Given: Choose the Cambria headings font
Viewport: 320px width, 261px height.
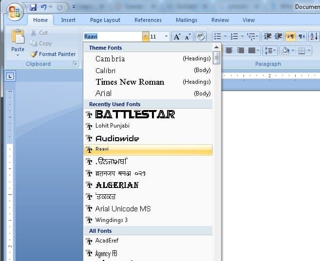Looking at the screenshot, I should click(x=110, y=58).
